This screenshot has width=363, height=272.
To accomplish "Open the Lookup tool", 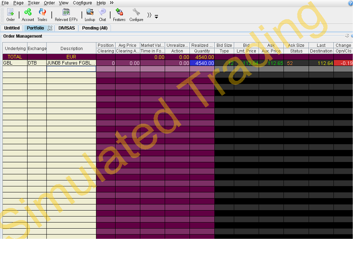I will 90,15.
